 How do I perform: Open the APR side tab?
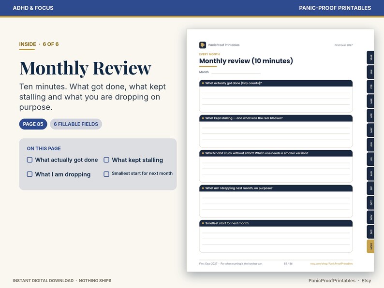[370, 115]
